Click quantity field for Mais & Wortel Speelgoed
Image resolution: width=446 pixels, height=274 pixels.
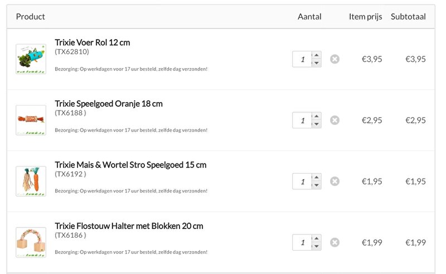pos(302,181)
